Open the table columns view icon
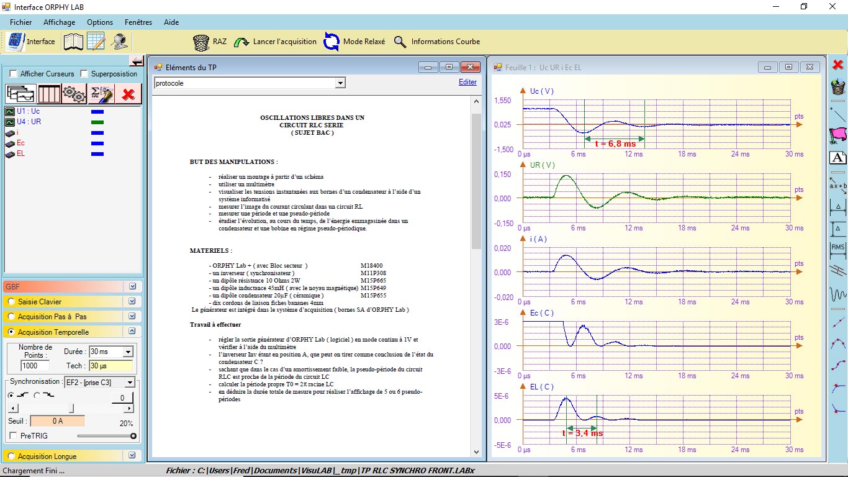This screenshot has width=848, height=477. pos(49,94)
